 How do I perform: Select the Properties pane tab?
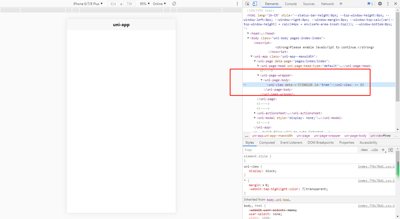pos(347,143)
